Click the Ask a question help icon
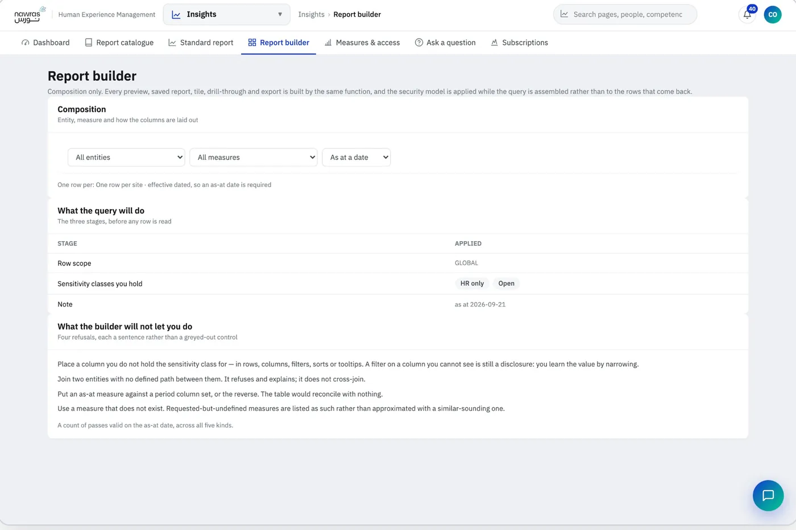The image size is (796, 530). 419,43
